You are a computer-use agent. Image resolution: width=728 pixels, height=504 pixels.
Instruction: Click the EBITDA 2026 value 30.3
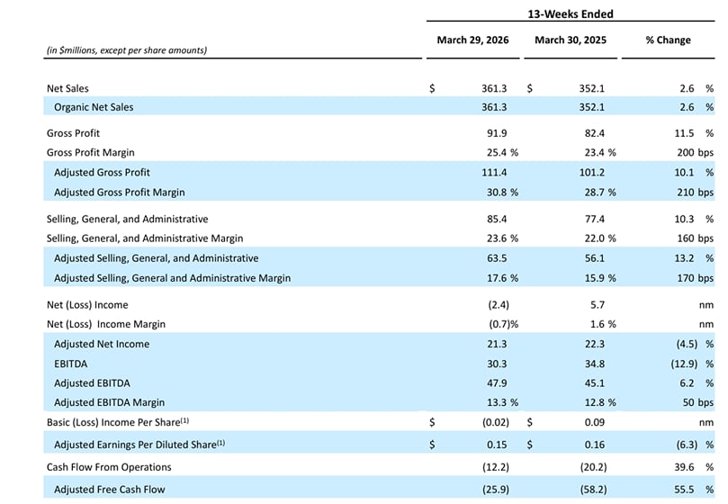(497, 364)
